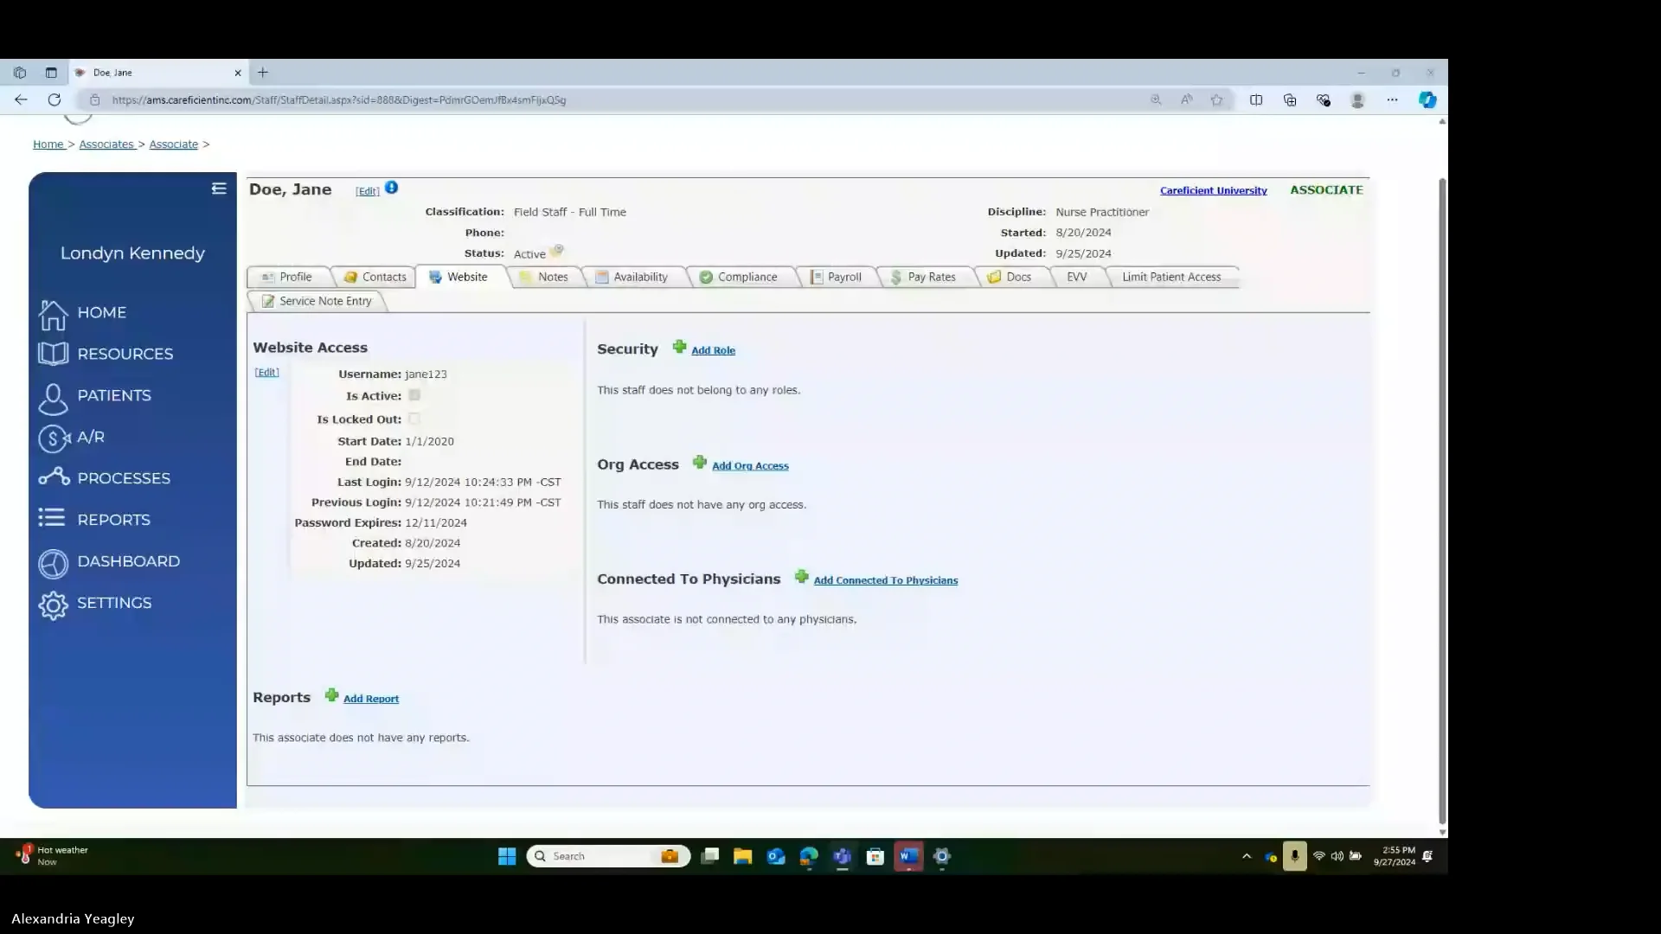The width and height of the screenshot is (1661, 934).
Task: Open the browser Settings and more menu
Action: coord(1393,99)
